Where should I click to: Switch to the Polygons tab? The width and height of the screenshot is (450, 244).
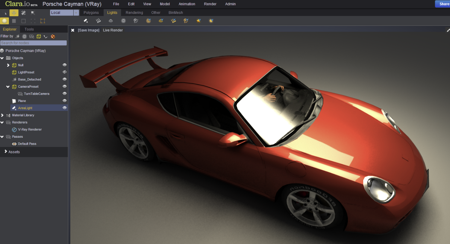[91, 13]
